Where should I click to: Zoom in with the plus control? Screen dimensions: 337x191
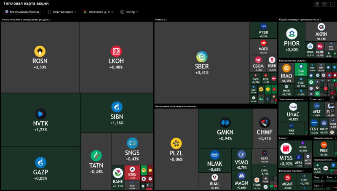click(332, 97)
